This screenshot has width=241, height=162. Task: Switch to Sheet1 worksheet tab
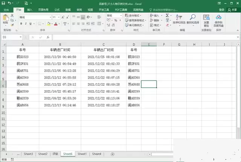pos(82,154)
